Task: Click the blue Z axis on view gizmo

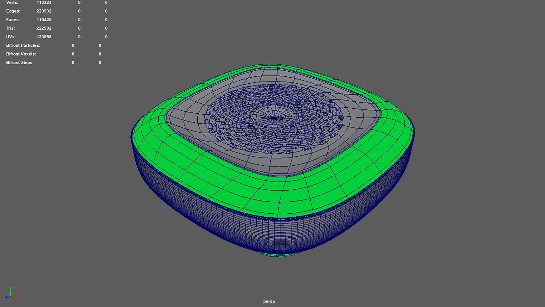Action: click(x=7, y=297)
